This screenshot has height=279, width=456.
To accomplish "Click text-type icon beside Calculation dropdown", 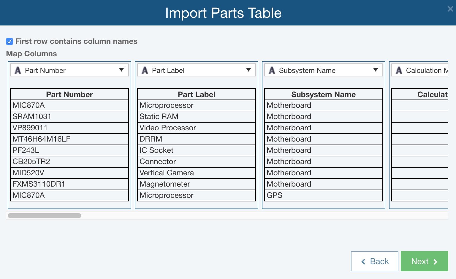I will pos(399,70).
